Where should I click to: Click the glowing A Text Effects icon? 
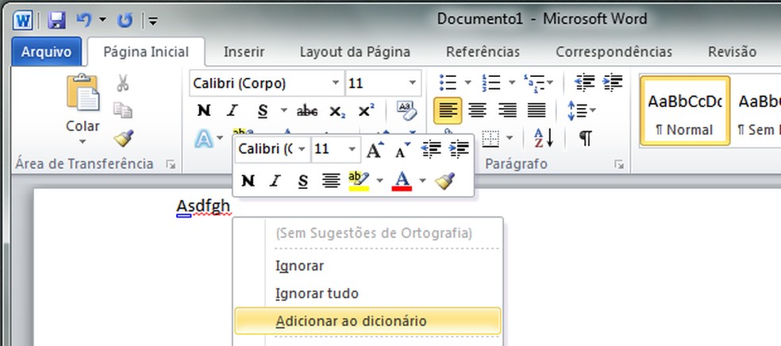(204, 138)
